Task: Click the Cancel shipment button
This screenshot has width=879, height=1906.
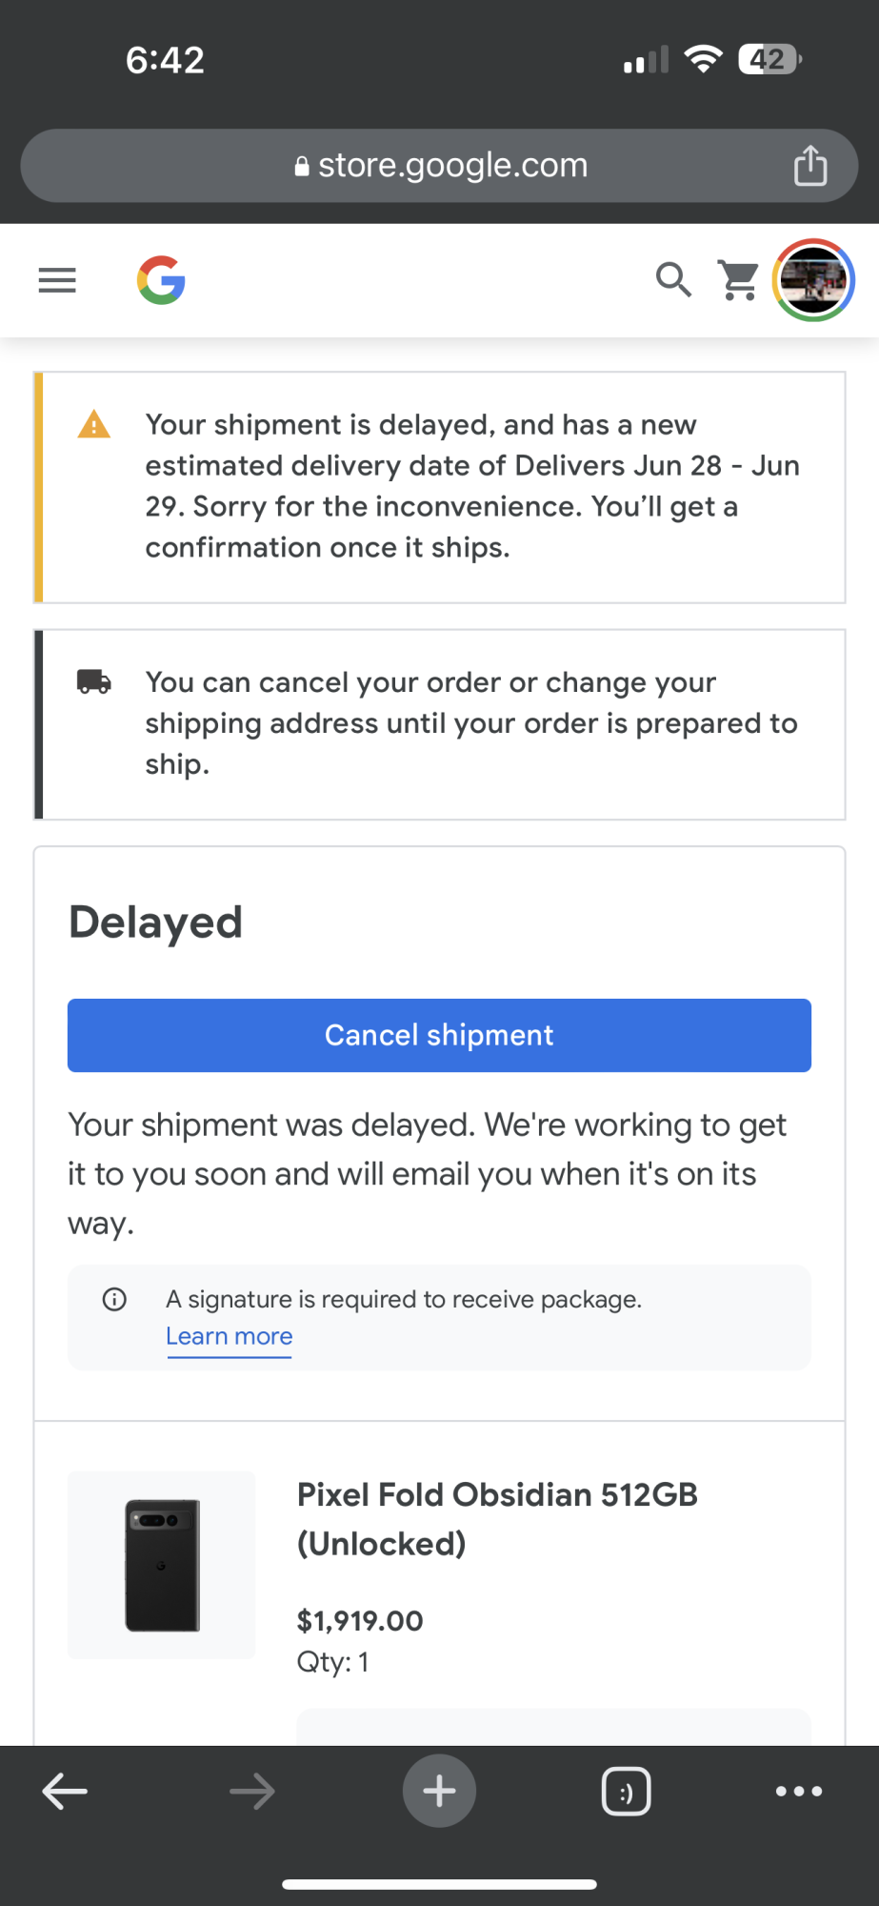Action: tap(439, 1035)
